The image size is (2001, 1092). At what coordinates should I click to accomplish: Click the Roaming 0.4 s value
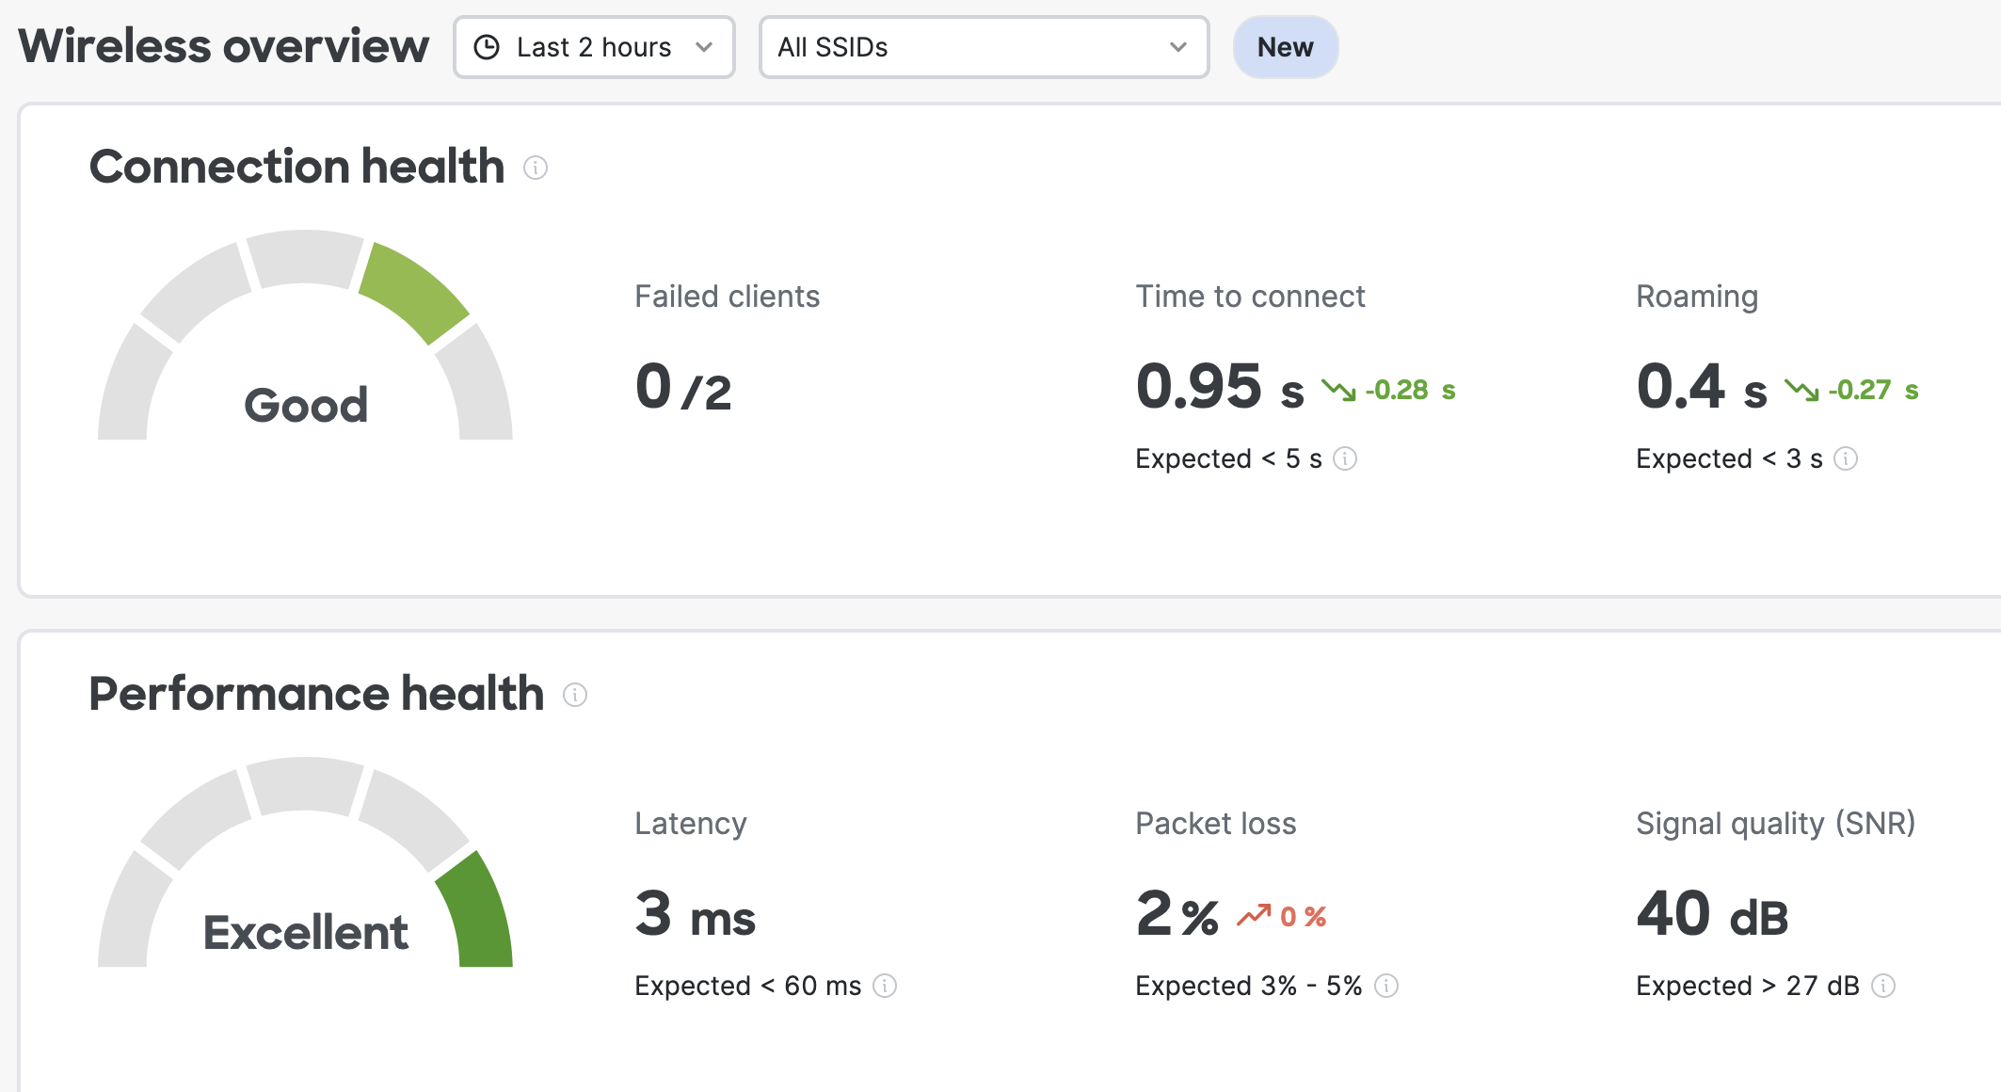click(1702, 388)
